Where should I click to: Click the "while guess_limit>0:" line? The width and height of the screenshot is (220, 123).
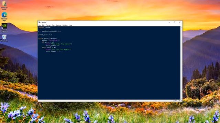coord(47,39)
